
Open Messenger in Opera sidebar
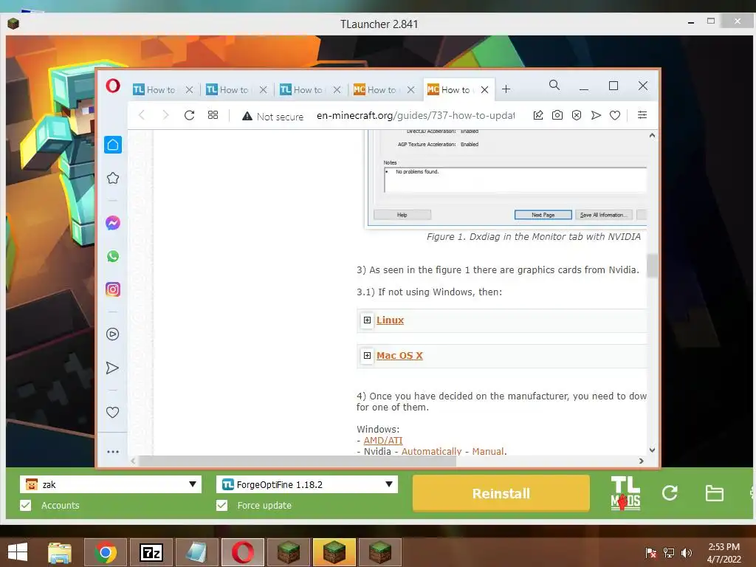(x=113, y=223)
